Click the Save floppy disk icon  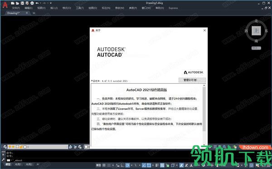click(x=22, y=3)
